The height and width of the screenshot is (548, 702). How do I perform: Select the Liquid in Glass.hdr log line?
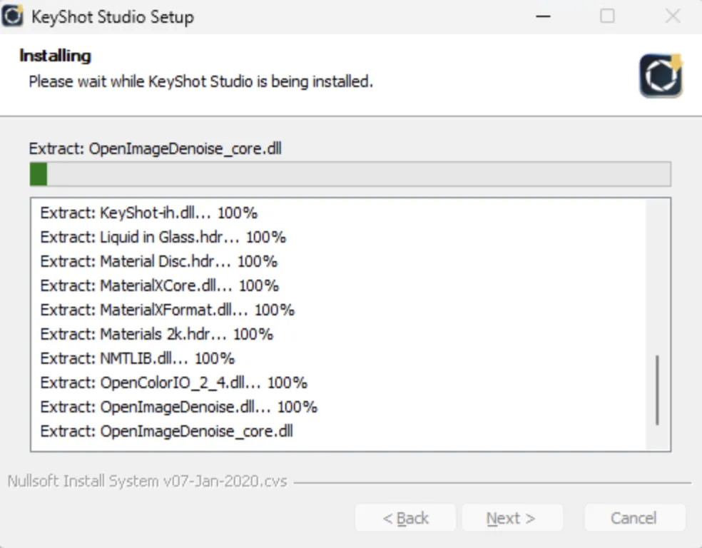pos(163,237)
